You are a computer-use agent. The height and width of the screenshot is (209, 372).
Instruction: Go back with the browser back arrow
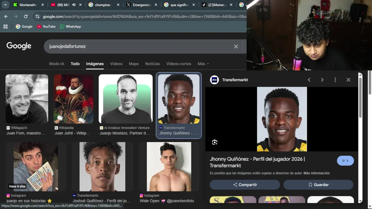pos(6,17)
